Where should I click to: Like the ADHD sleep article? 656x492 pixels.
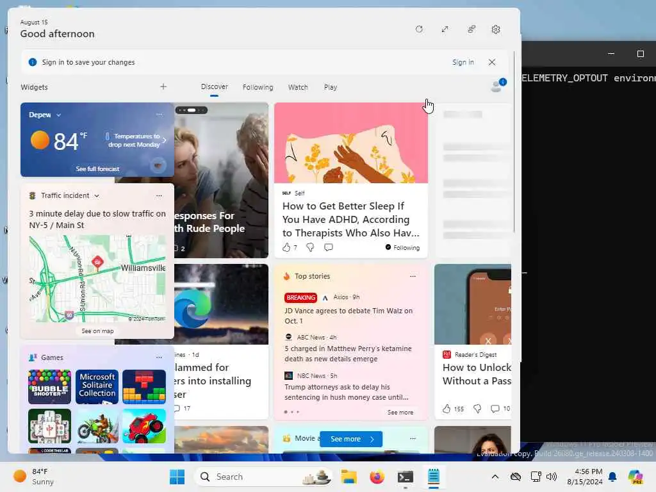pyautogui.click(x=286, y=247)
